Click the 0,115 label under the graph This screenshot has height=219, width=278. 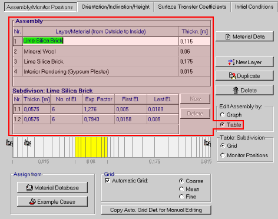[x=44, y=161]
